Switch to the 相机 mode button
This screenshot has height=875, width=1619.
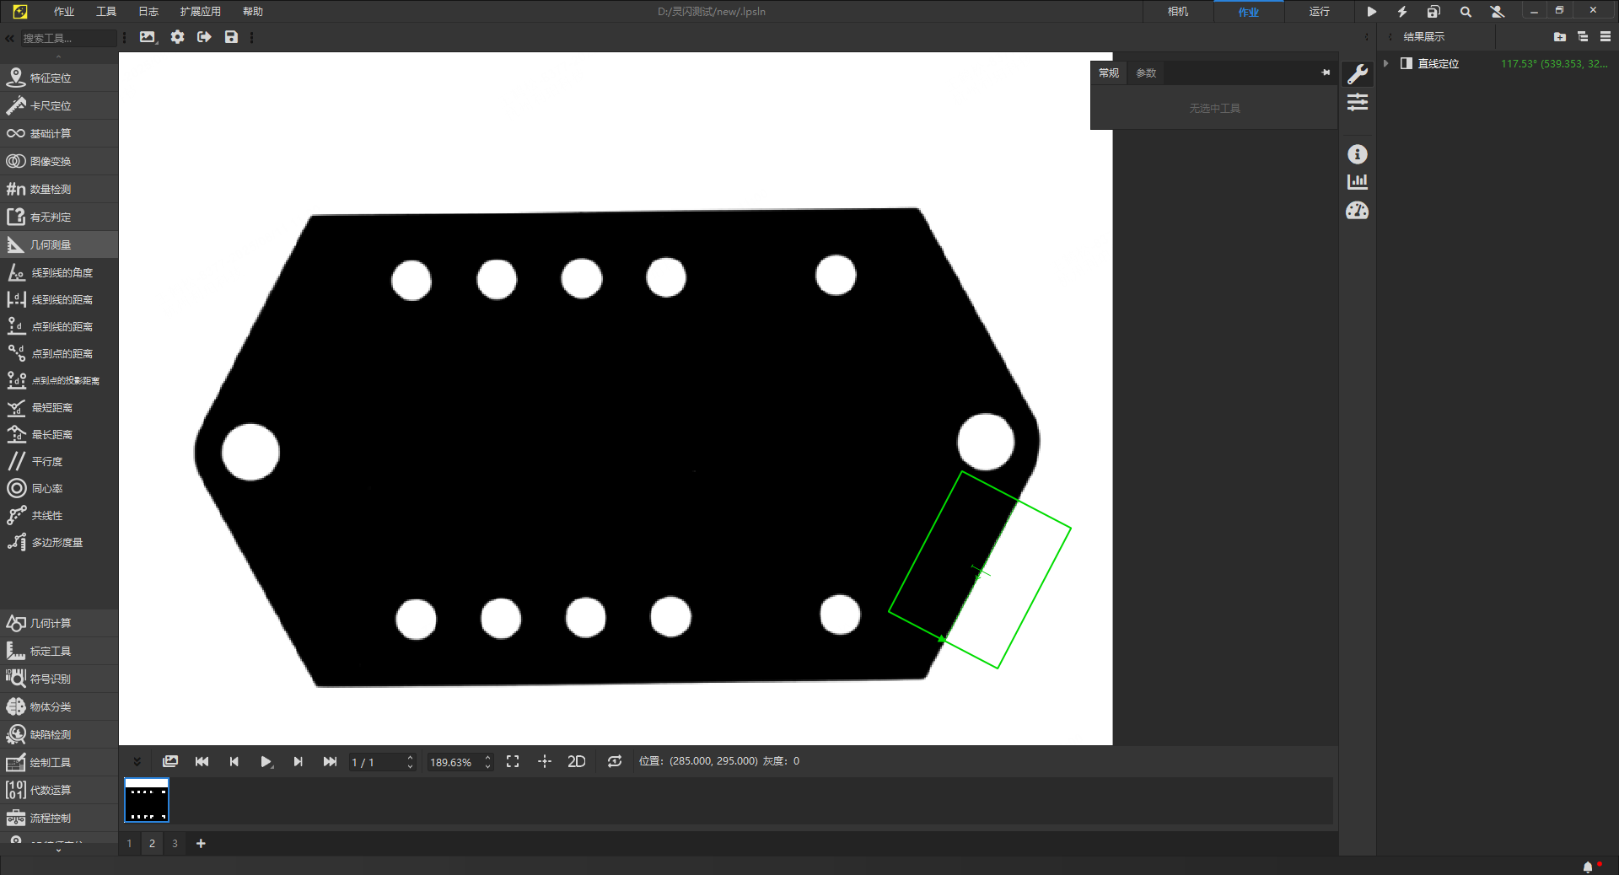coord(1178,12)
